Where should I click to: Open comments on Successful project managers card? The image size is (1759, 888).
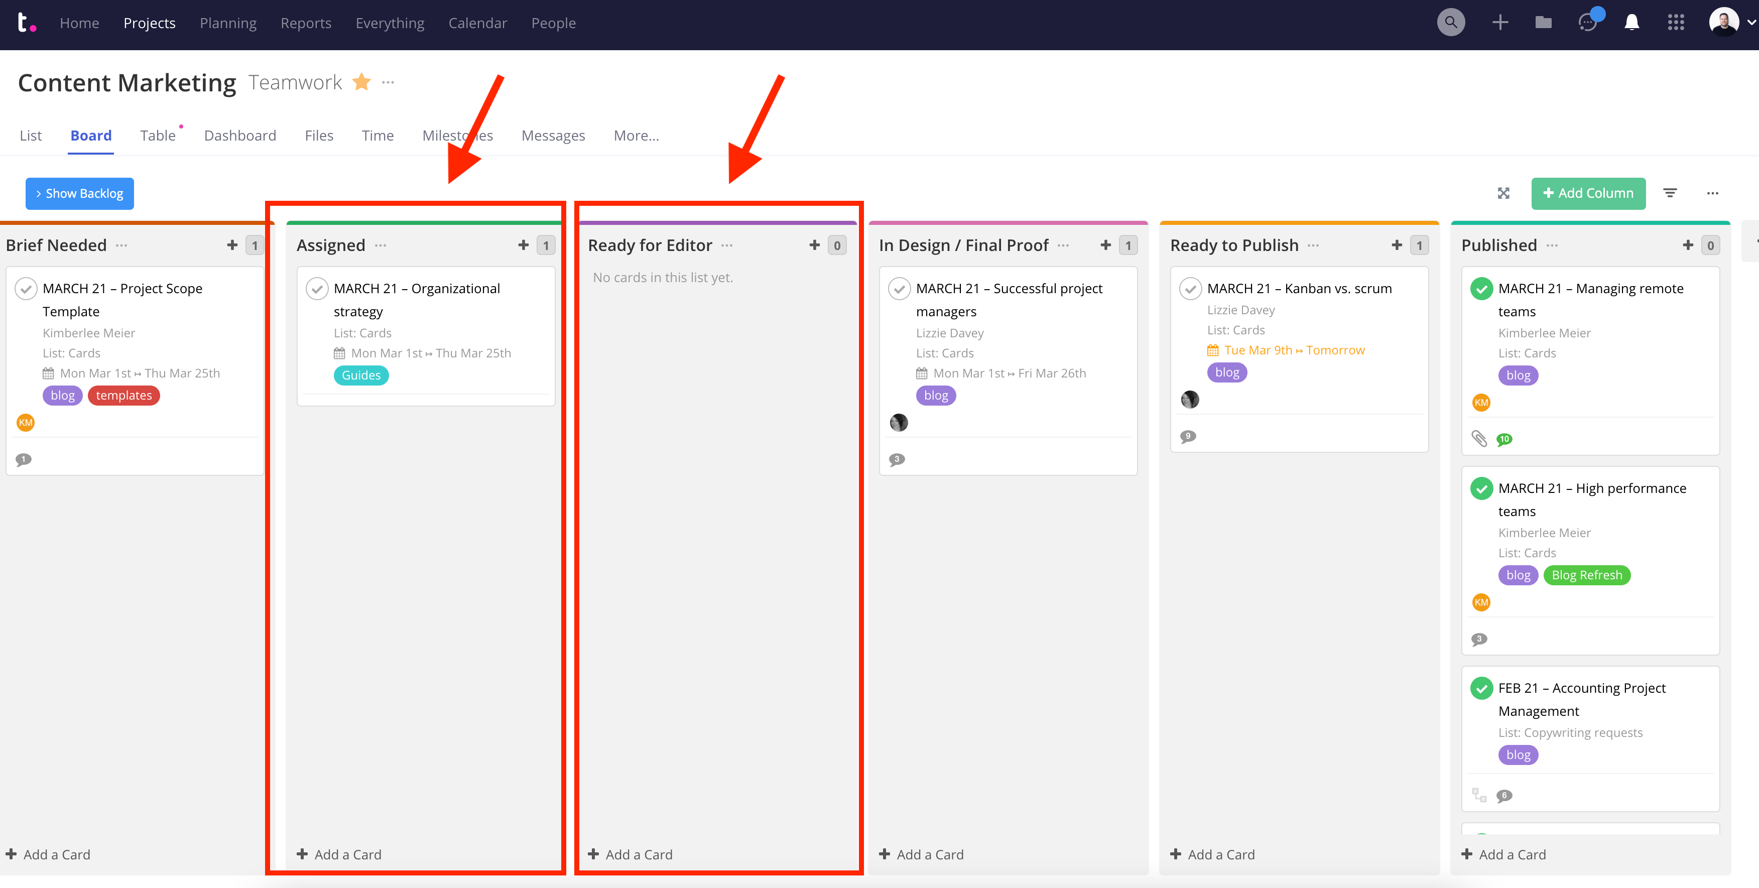click(x=897, y=459)
